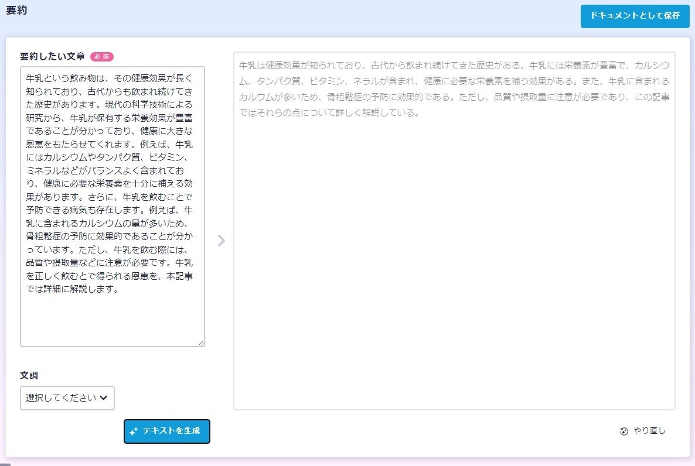Click the 要約したい文章 label
The image size is (695, 466).
(x=52, y=56)
